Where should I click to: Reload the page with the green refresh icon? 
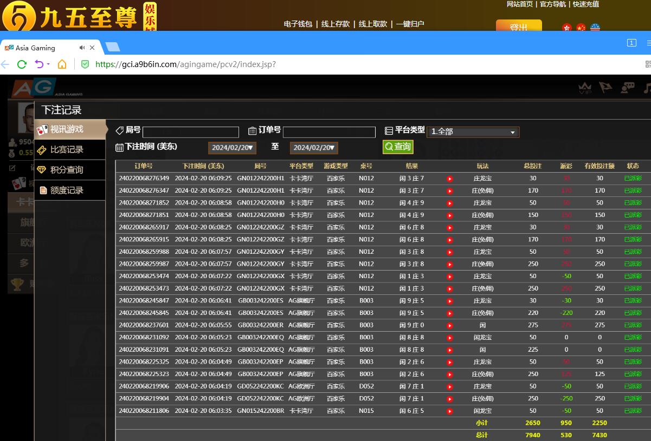click(x=22, y=64)
